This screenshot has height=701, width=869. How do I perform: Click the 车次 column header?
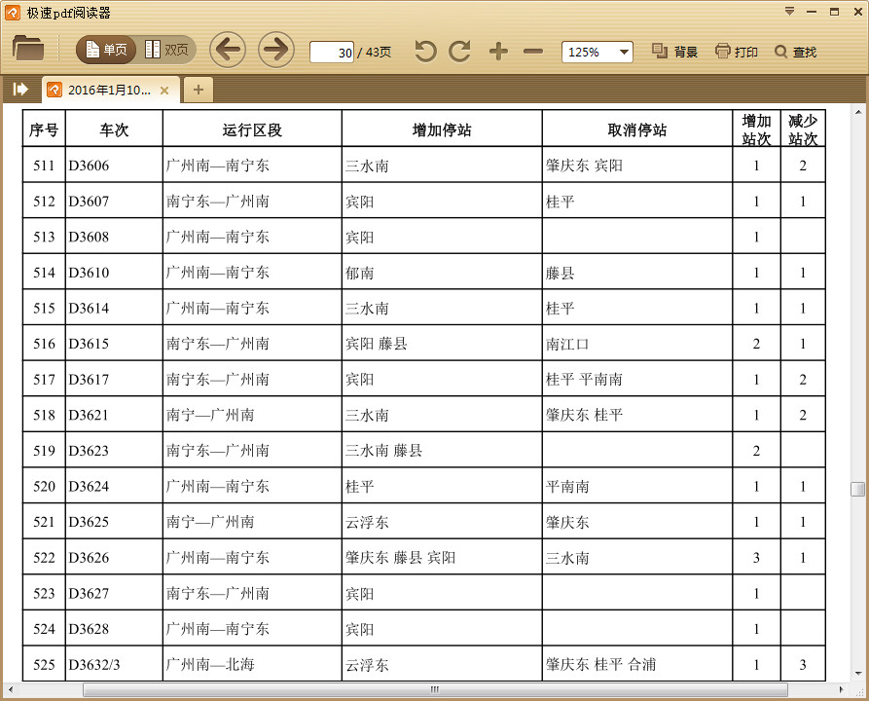tap(114, 129)
